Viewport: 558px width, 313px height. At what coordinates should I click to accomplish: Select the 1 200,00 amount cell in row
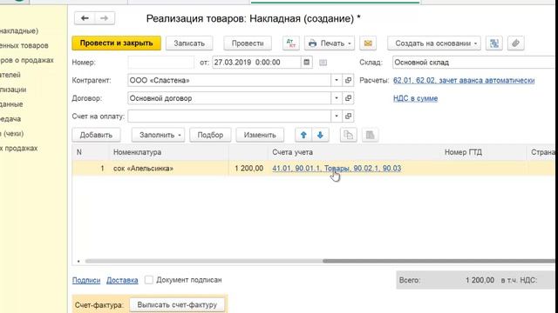pyautogui.click(x=248, y=168)
